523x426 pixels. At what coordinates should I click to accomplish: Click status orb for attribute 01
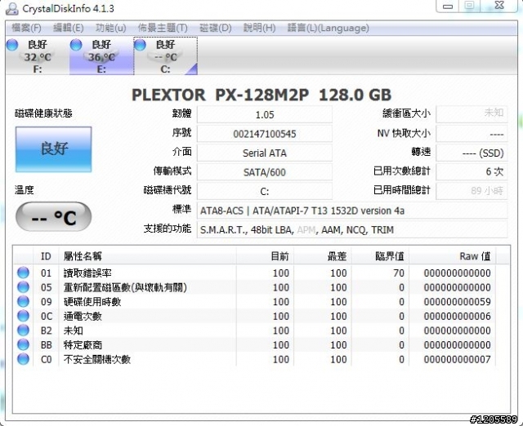point(23,273)
